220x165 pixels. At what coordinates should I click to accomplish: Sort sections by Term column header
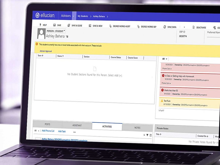tap(40, 56)
